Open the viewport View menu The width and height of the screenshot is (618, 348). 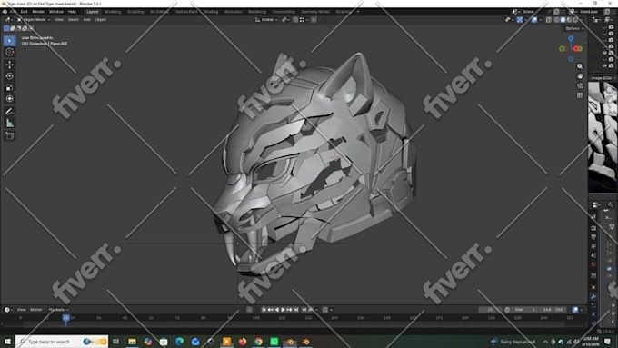(59, 19)
